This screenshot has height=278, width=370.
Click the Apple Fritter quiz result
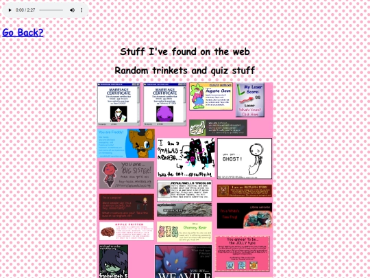tap(127, 231)
